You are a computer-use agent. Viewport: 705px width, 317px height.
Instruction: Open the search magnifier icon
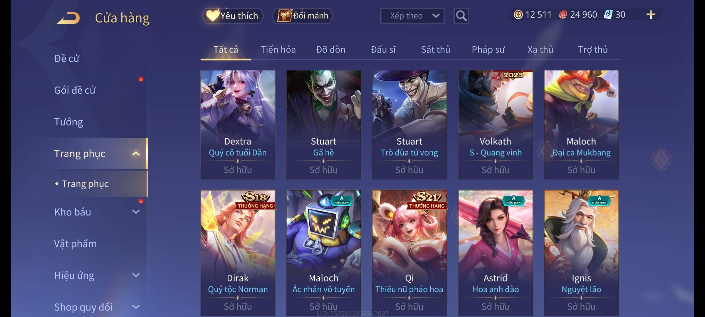click(461, 16)
